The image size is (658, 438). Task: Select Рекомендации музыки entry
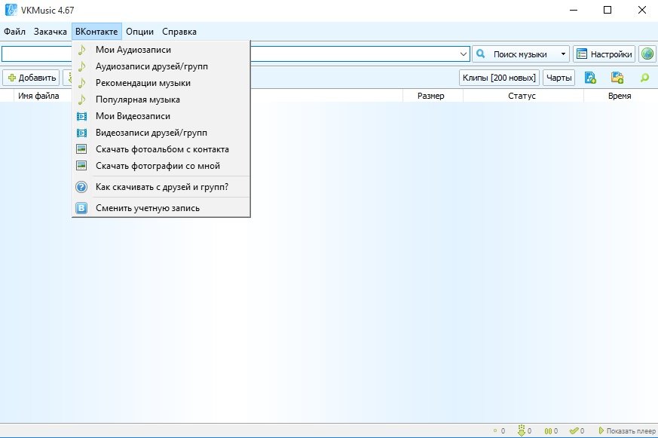[x=161, y=83]
